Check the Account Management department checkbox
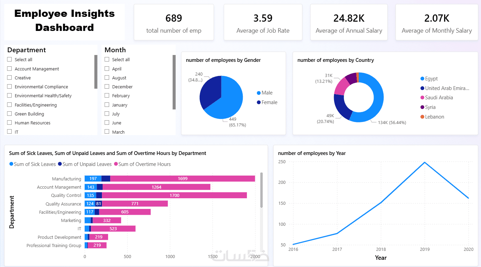This screenshot has width=481, height=267. point(10,69)
